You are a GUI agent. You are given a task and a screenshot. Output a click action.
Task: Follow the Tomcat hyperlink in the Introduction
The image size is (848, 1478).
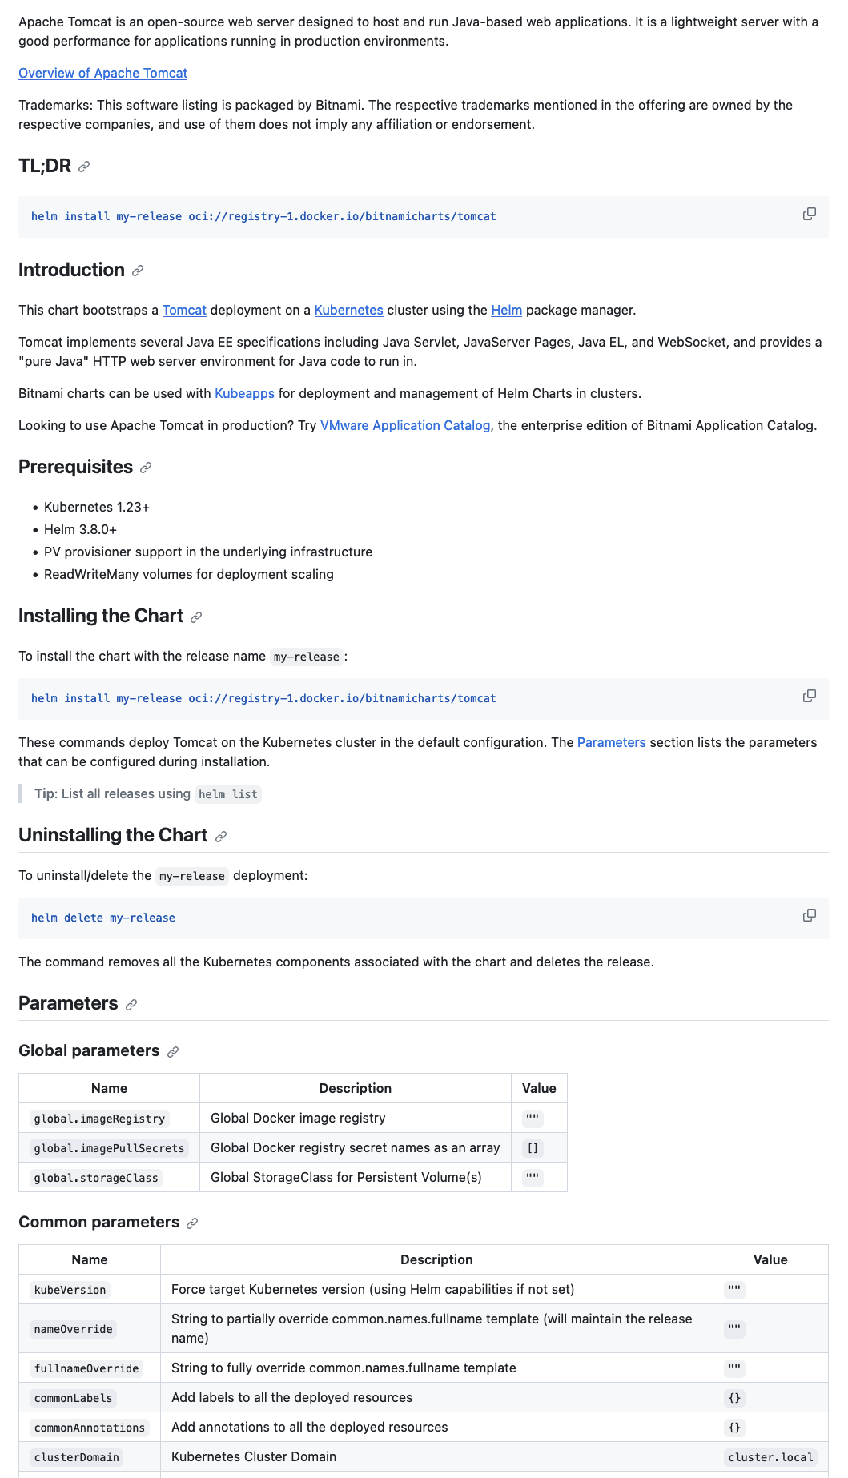(x=183, y=310)
